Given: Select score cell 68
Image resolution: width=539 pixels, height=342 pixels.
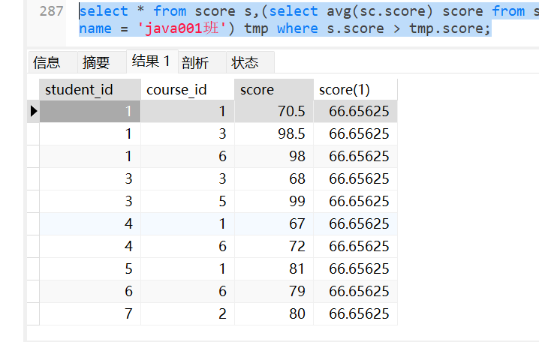Looking at the screenshot, I should (x=274, y=178).
